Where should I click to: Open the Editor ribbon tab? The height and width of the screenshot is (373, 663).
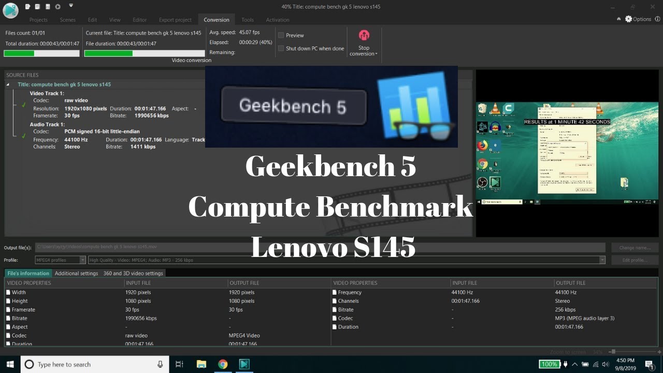[139, 20]
